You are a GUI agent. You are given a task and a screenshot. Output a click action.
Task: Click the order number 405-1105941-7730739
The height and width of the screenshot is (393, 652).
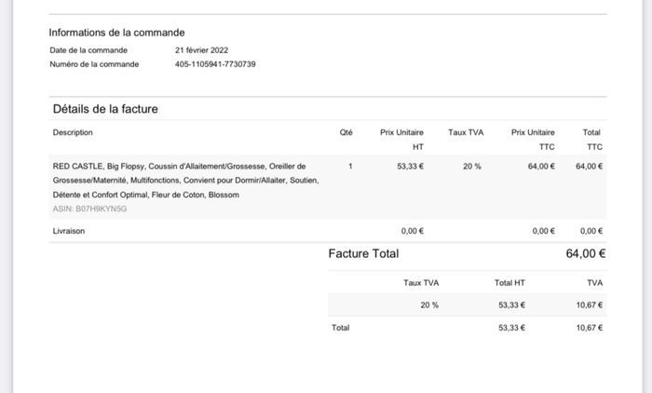215,64
